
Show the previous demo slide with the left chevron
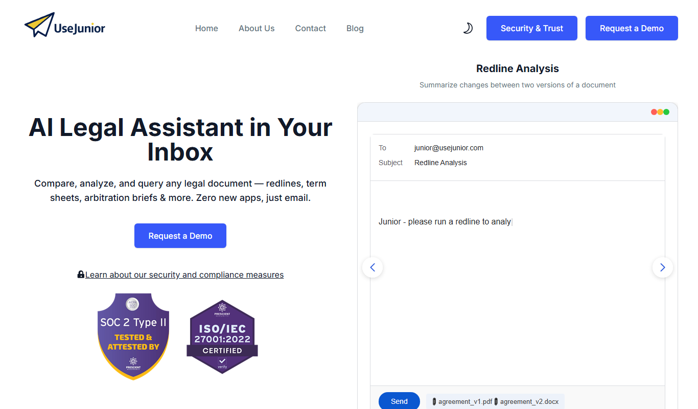(373, 267)
